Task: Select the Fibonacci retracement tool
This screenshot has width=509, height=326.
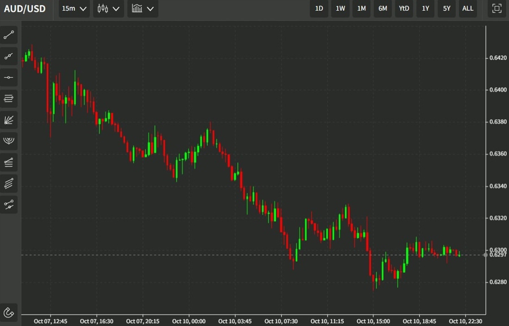Action: (x=8, y=162)
